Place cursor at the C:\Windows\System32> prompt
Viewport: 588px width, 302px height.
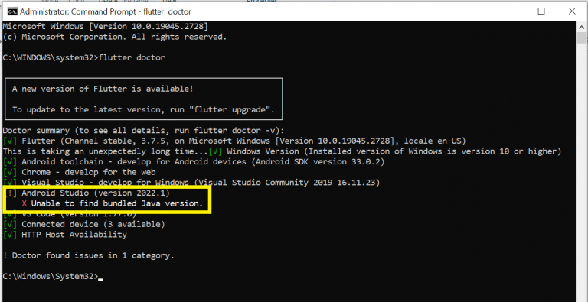tap(100, 277)
